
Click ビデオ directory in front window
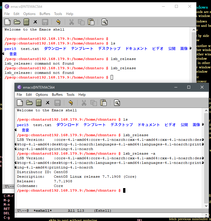[x=170, y=125]
